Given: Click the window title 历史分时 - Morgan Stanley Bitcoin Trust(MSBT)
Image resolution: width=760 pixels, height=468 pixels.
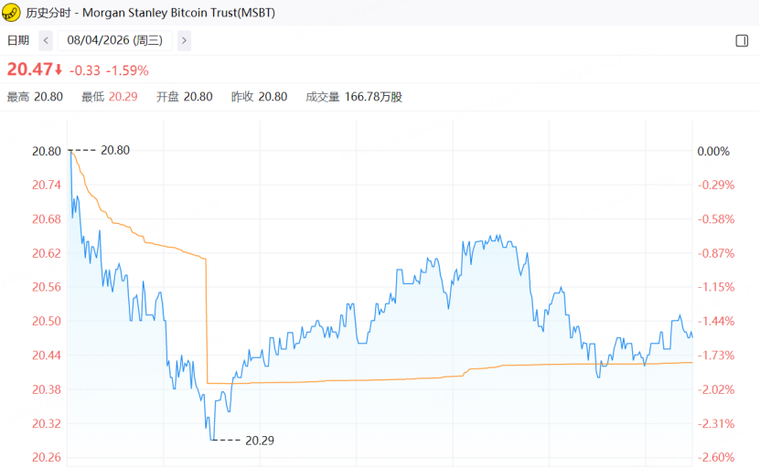Looking at the screenshot, I should click(150, 13).
